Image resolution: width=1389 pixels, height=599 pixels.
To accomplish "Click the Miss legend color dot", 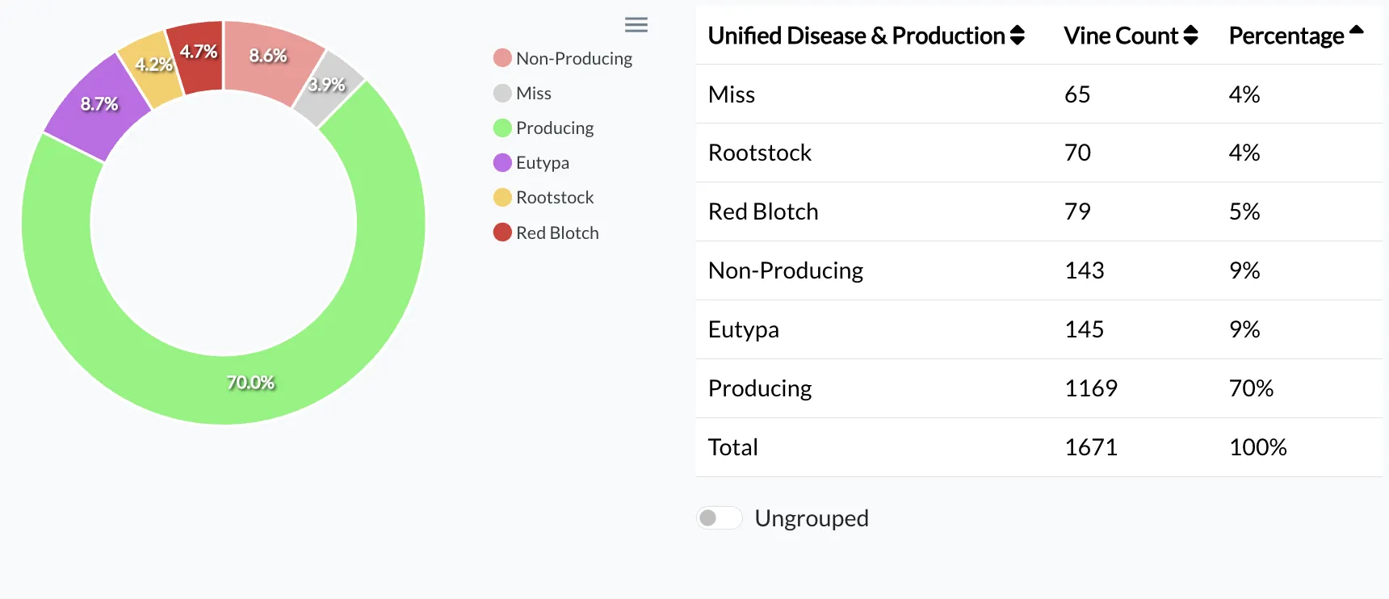I will [501, 92].
